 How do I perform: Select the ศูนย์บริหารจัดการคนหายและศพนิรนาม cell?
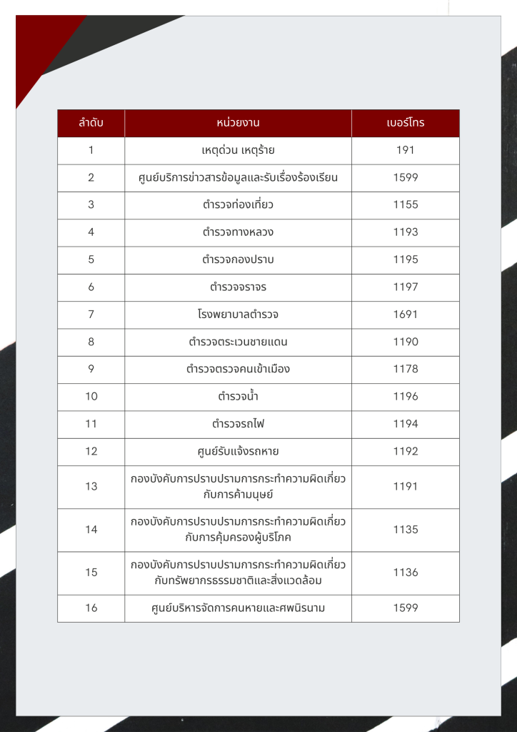[x=238, y=608]
